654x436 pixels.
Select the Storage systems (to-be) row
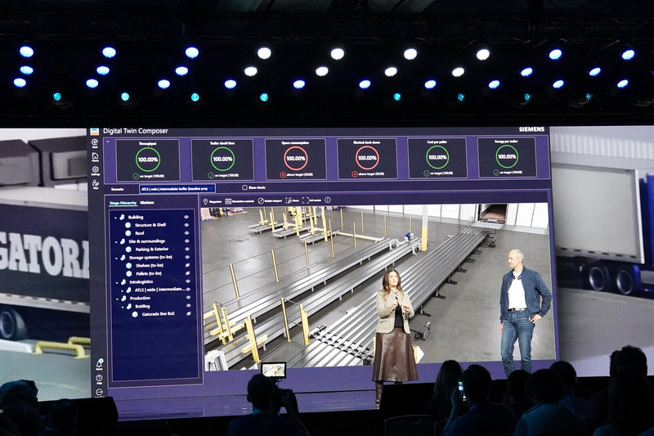coord(152,258)
